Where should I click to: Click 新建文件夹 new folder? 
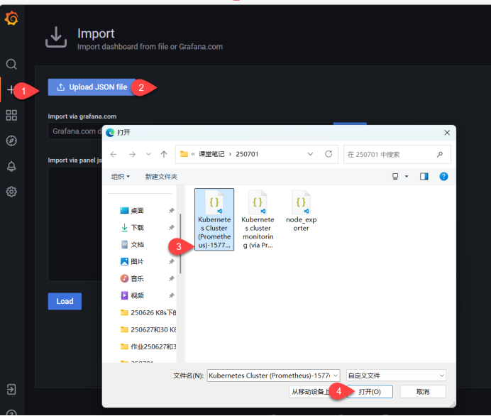click(161, 177)
